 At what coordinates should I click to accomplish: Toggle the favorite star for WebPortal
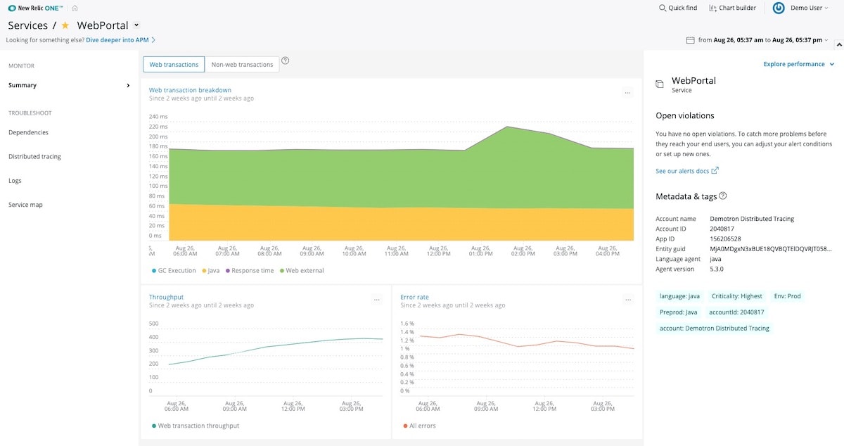click(65, 25)
